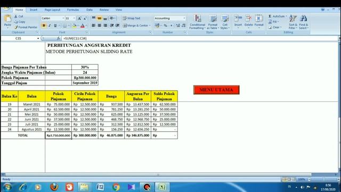Click the Cut scissors icon

coord(16,17)
